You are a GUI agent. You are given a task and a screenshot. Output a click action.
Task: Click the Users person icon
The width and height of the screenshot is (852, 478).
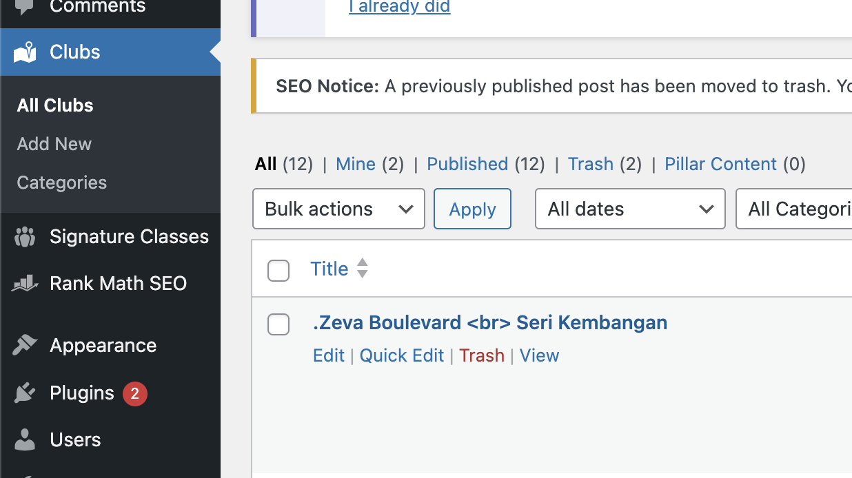point(25,440)
